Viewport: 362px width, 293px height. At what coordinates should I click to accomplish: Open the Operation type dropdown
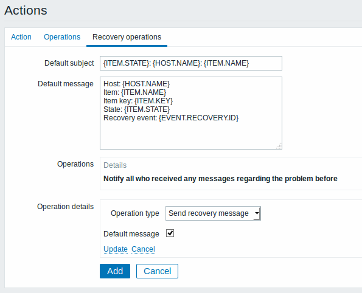tap(213, 213)
